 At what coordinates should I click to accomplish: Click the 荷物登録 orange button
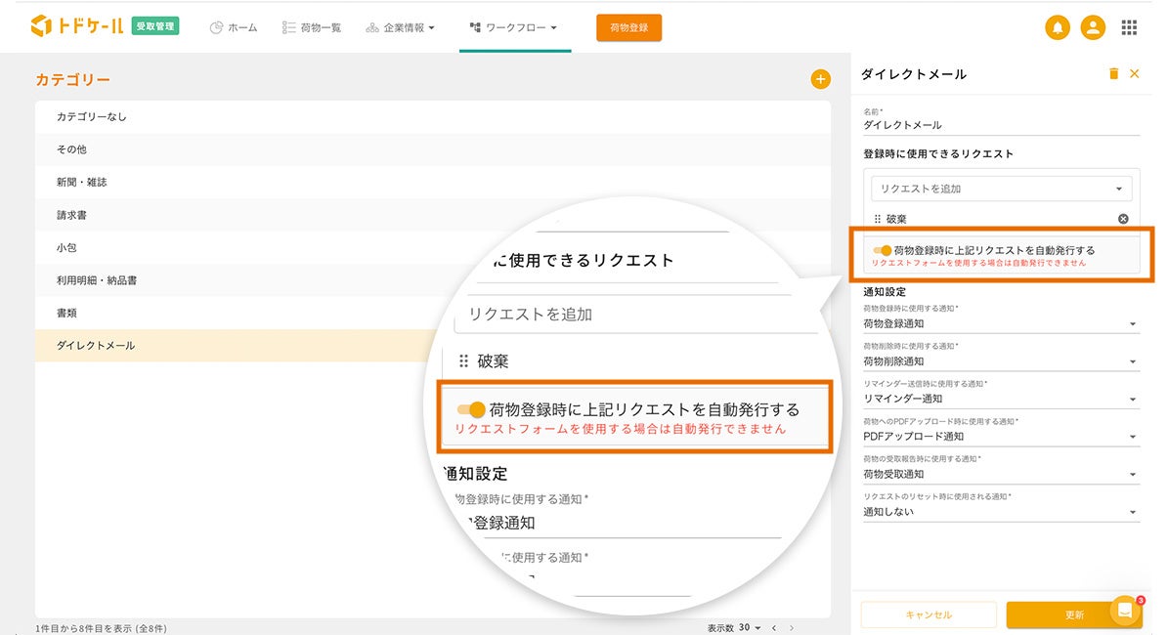(628, 27)
